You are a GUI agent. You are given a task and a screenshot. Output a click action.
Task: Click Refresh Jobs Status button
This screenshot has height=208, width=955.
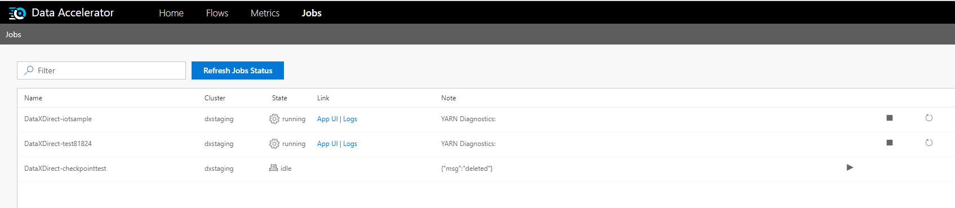pyautogui.click(x=238, y=70)
